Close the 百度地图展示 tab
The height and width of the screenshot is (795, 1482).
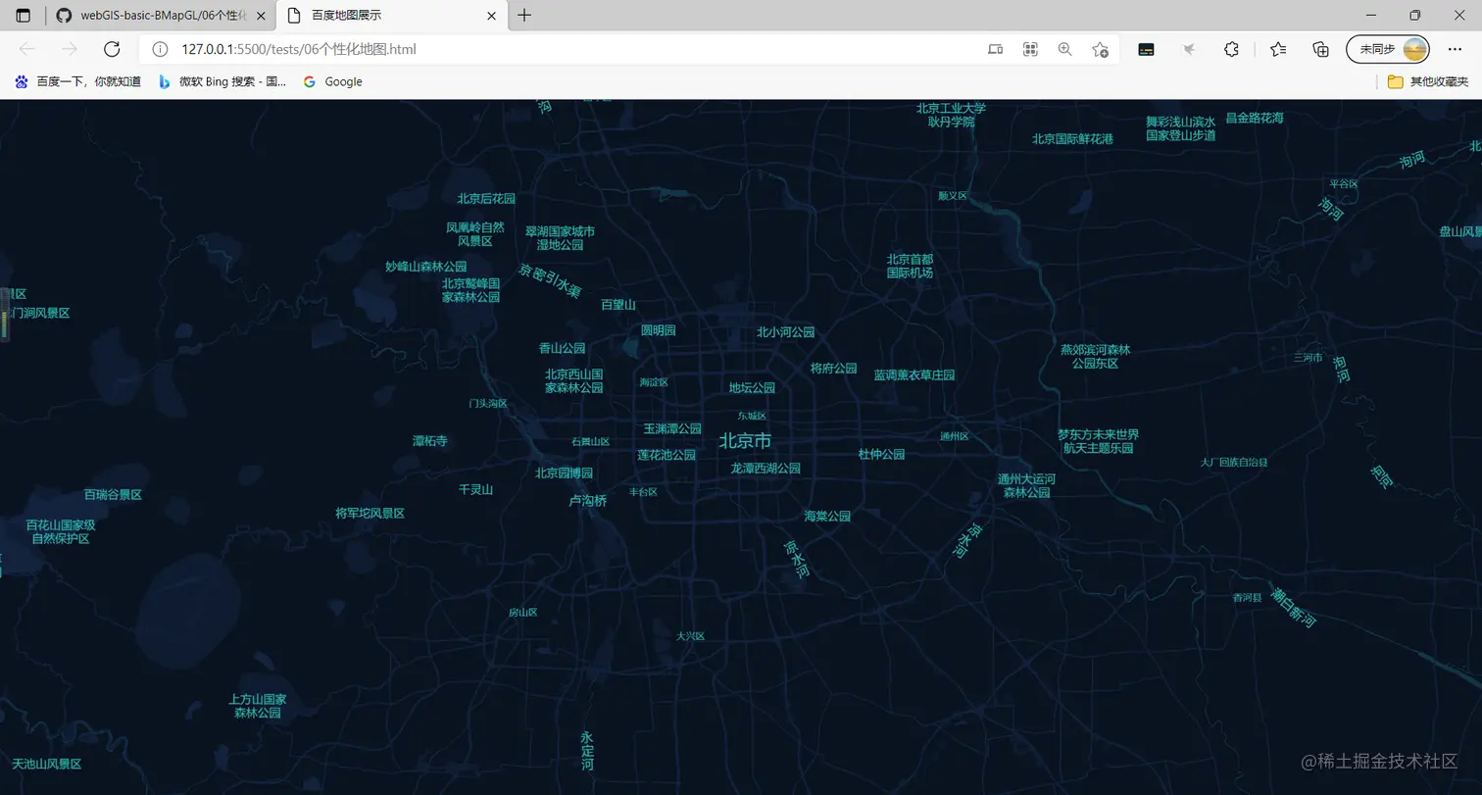(x=492, y=16)
